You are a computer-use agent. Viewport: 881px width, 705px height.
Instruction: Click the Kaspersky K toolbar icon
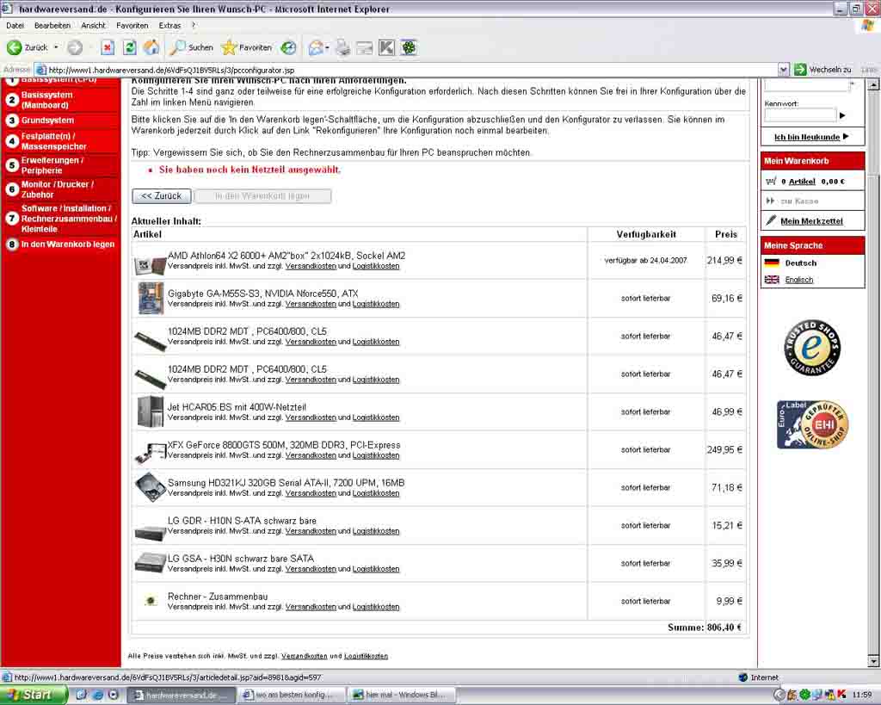(386, 48)
